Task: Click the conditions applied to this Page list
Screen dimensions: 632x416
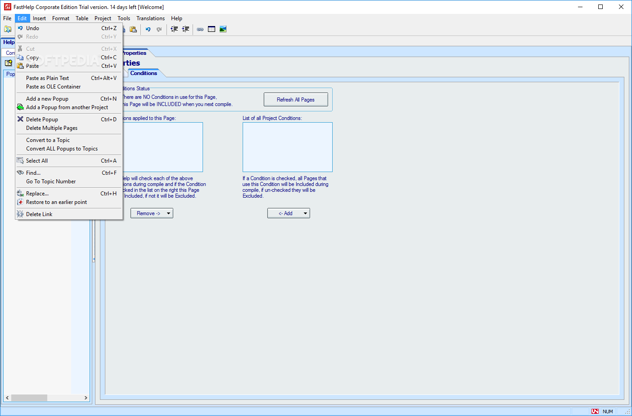Action: (x=163, y=147)
